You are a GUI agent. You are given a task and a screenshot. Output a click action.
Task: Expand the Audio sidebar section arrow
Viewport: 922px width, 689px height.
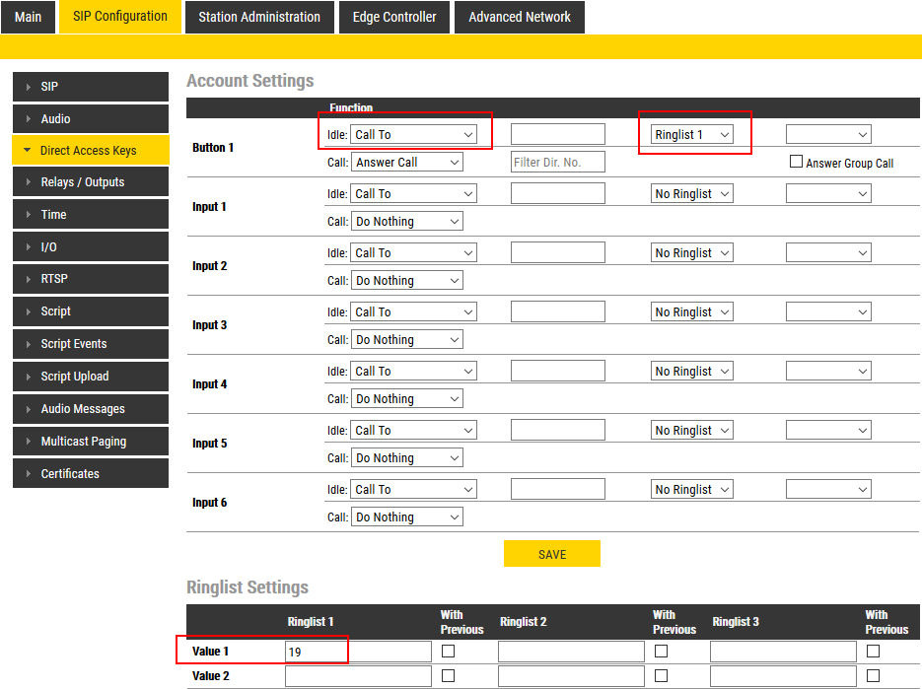(28, 119)
